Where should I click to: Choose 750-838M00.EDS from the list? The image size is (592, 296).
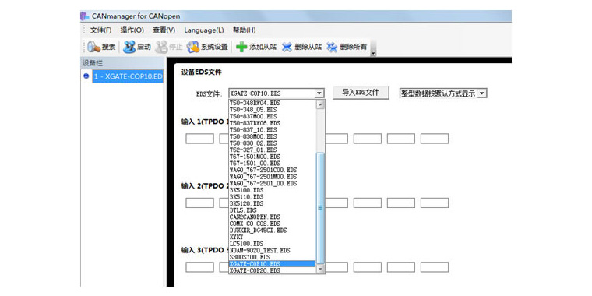pos(272,136)
